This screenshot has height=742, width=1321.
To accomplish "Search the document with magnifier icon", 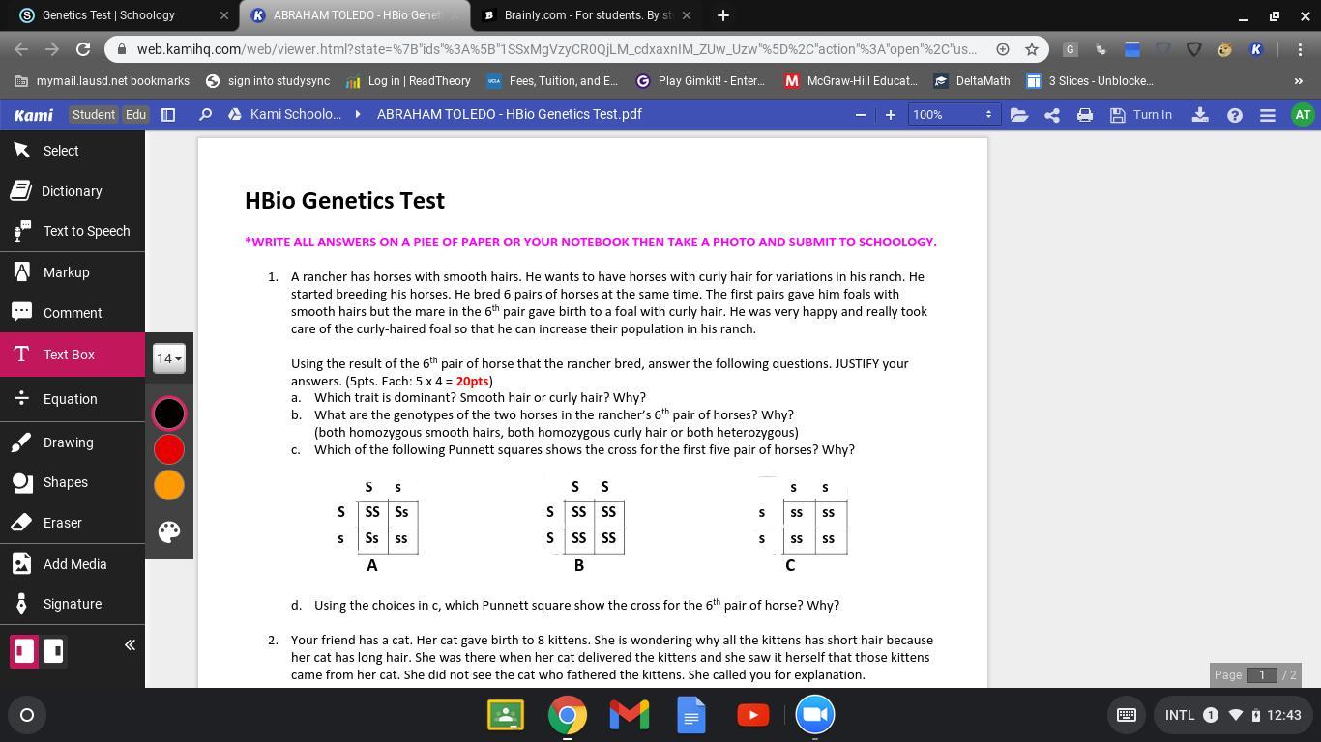I will pos(205,115).
